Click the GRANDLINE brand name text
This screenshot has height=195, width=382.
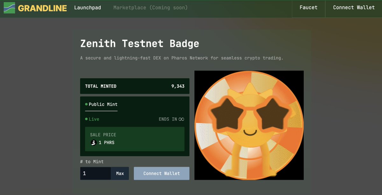42,8
